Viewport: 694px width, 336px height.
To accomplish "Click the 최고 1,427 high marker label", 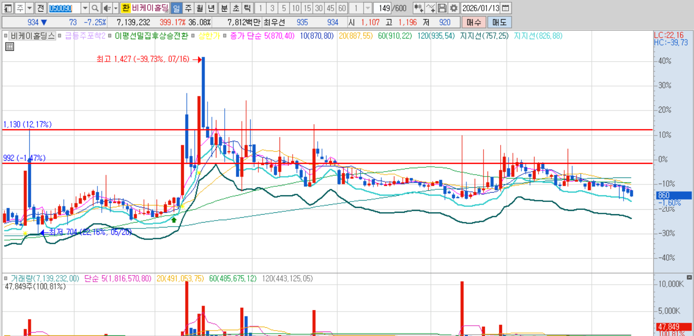I will (143, 59).
